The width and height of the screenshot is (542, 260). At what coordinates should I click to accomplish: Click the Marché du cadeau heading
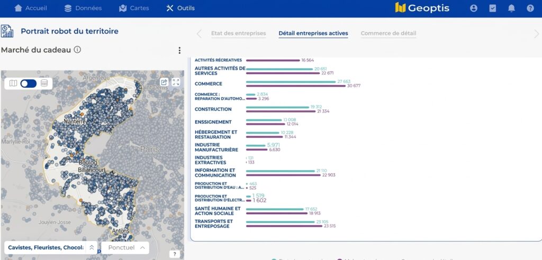(36, 50)
